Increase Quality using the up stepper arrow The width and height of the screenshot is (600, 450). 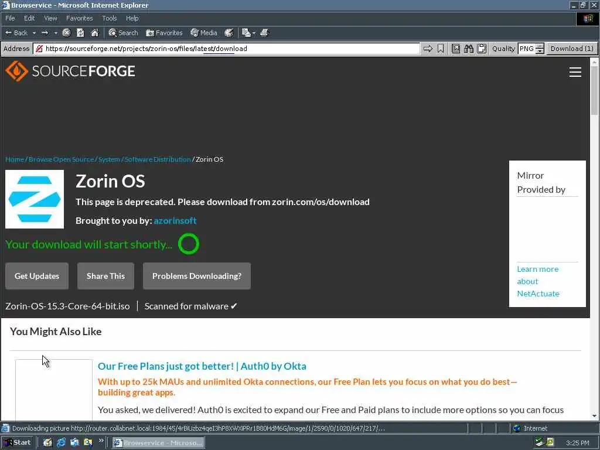click(x=540, y=46)
